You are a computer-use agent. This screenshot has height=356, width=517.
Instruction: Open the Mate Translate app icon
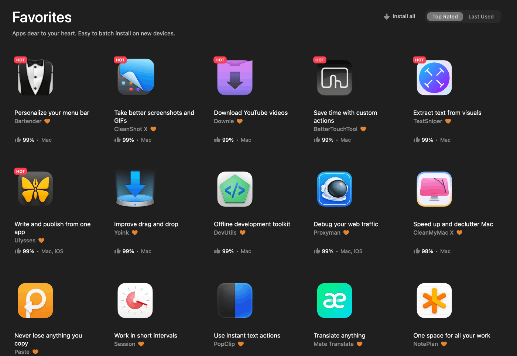click(x=335, y=300)
